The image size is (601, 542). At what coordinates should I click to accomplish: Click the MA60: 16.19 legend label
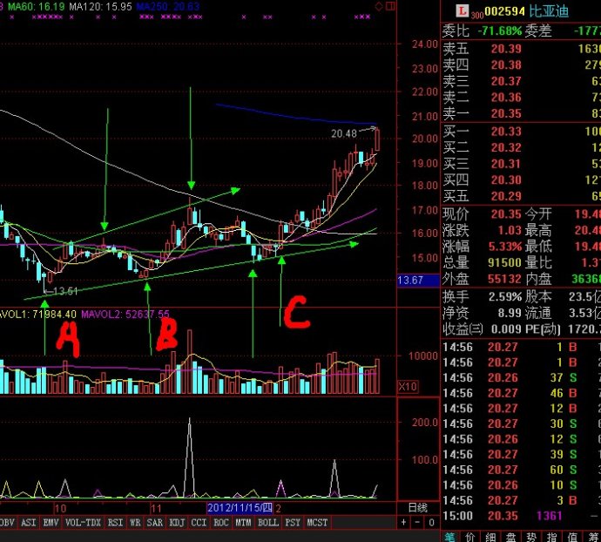click(x=37, y=6)
